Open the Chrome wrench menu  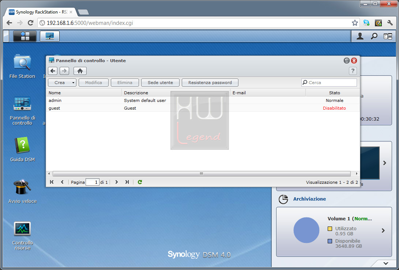390,23
